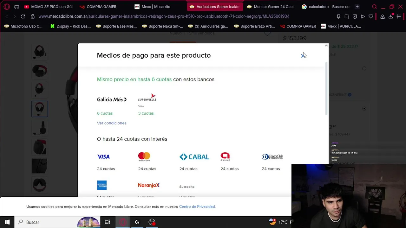Click 24 cuotas under Argencard
The width and height of the screenshot is (406, 228).
pyautogui.click(x=230, y=169)
